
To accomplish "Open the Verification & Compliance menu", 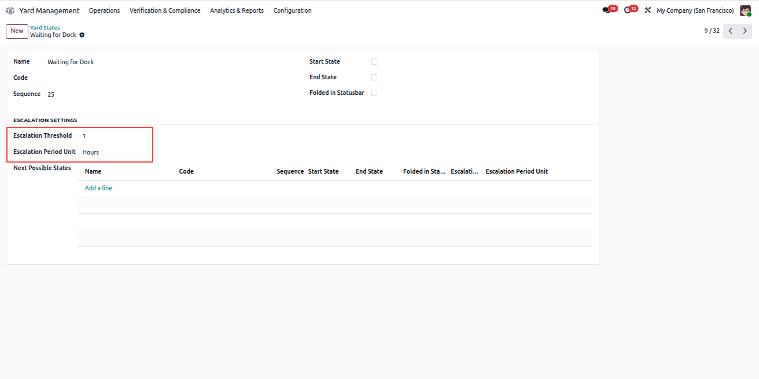I will coord(165,10).
